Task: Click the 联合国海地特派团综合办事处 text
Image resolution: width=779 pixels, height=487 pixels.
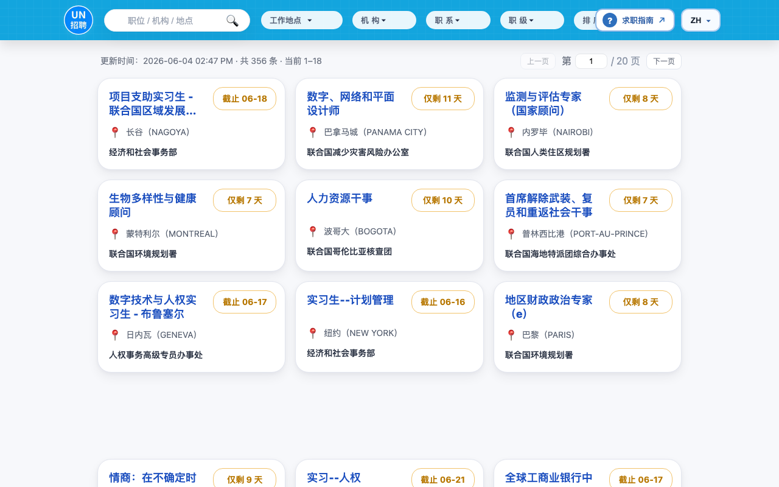Action: [561, 254]
